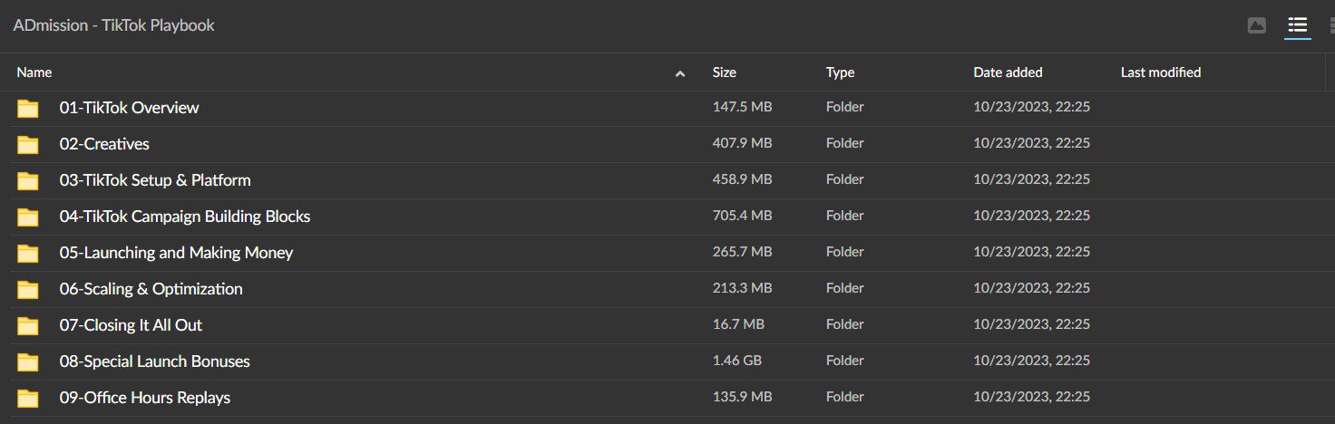
Task: Click the 16.7 MB size value
Action: click(738, 324)
